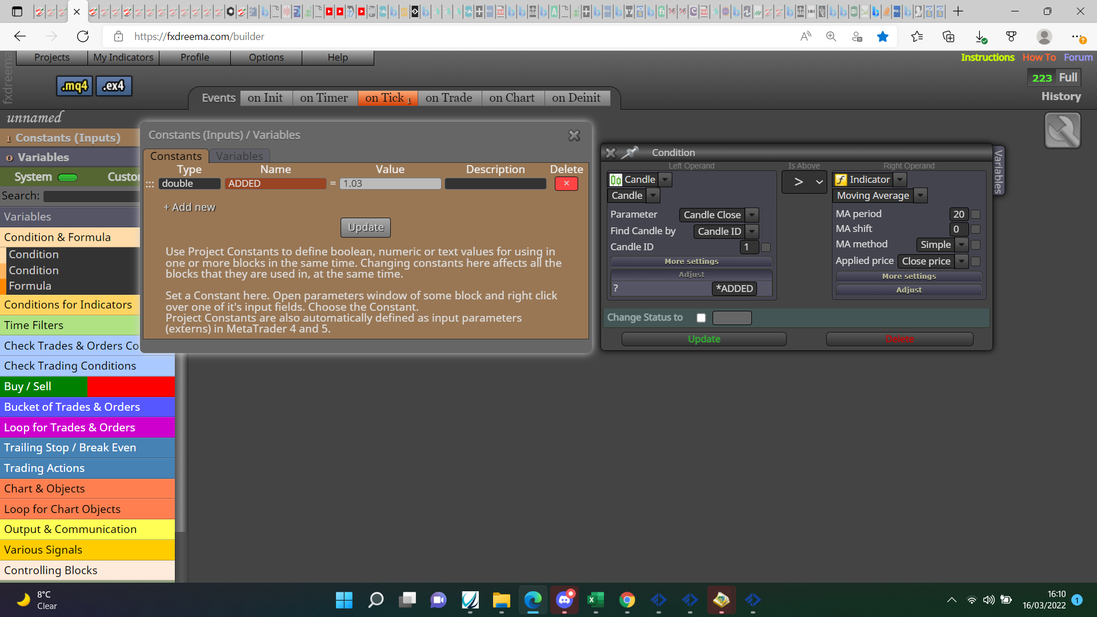Click green Update in Condition panel
Viewport: 1097px width, 617px height.
click(x=704, y=339)
